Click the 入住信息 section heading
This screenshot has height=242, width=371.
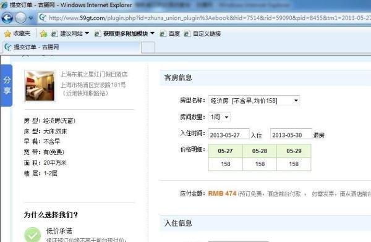178,223
